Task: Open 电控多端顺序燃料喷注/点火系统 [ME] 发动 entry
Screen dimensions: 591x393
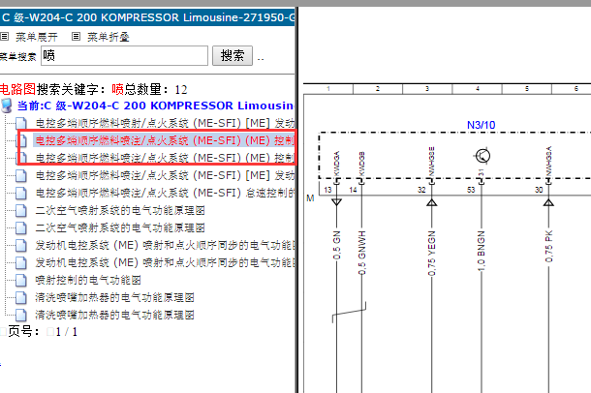Action: (x=165, y=175)
